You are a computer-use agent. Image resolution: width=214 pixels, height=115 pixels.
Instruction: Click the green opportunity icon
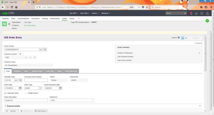(x=4, y=24)
